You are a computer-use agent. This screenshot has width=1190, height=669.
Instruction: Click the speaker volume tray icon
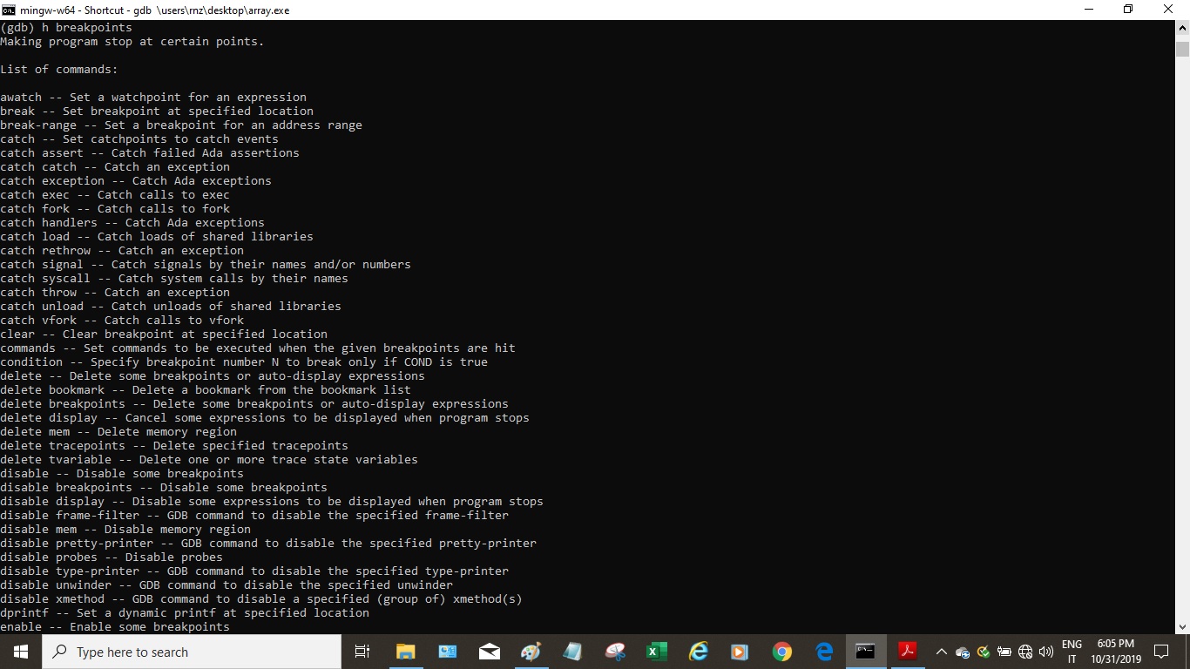(x=1046, y=652)
